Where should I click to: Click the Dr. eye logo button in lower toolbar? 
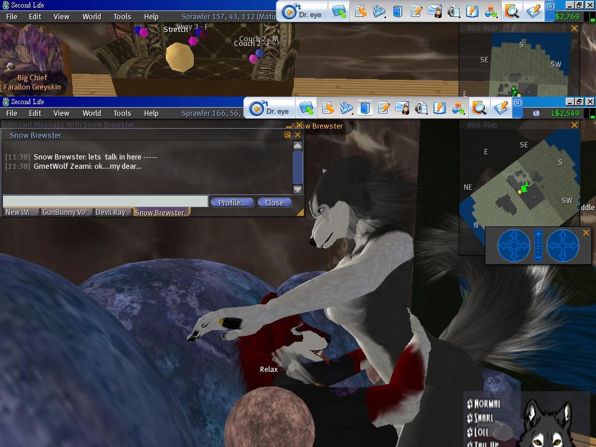click(x=269, y=109)
